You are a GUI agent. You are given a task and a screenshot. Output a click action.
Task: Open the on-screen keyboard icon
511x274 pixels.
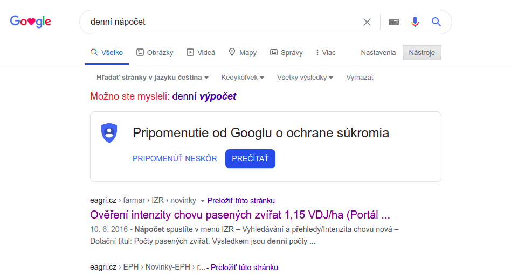point(393,22)
